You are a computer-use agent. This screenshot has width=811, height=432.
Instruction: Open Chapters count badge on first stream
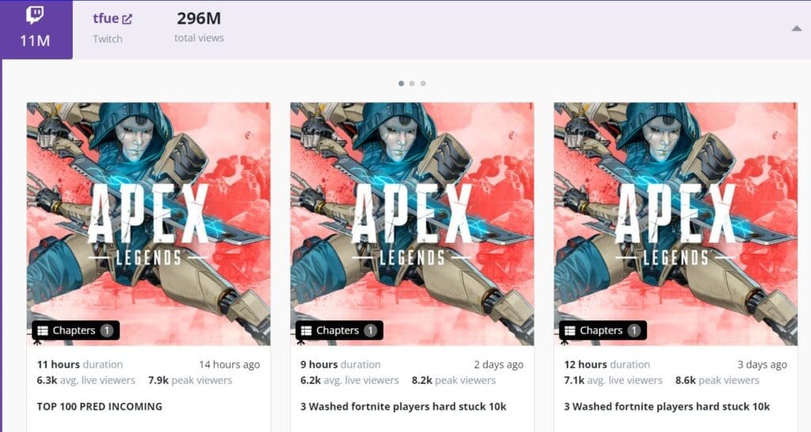pos(107,331)
